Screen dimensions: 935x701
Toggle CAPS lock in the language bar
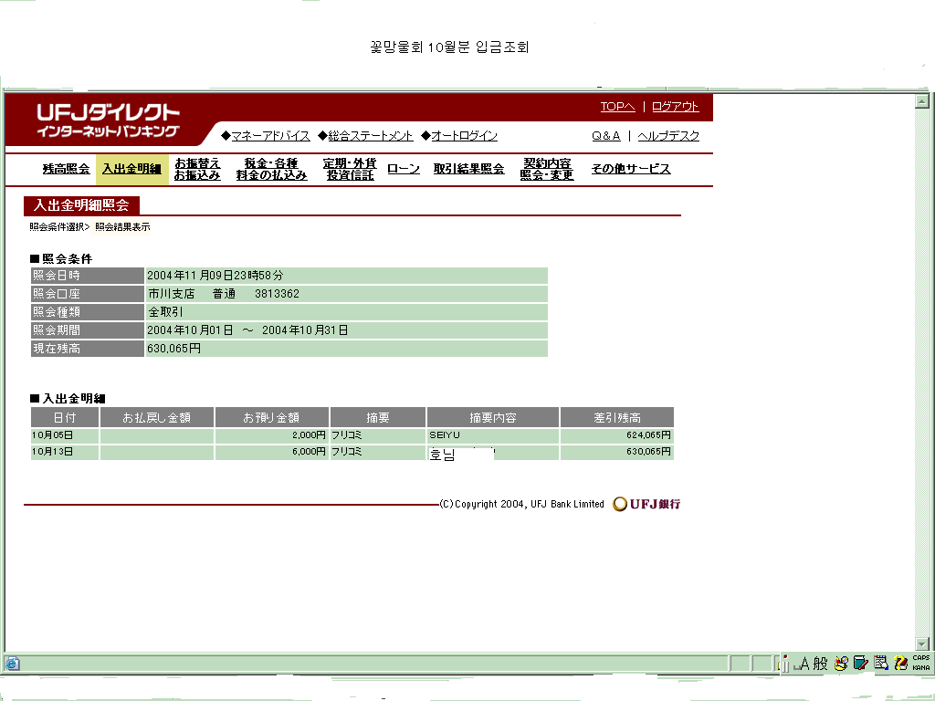(x=921, y=658)
